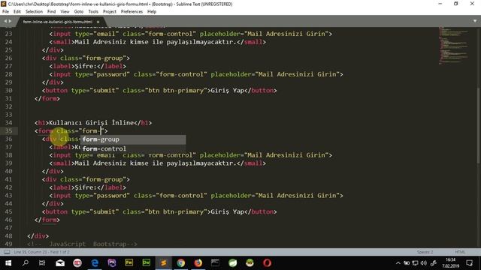
Task: Click the code minimap preview
Action: point(454,45)
